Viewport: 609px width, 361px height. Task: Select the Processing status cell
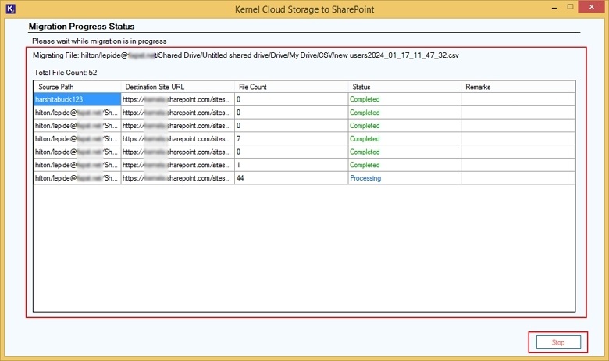coord(404,178)
